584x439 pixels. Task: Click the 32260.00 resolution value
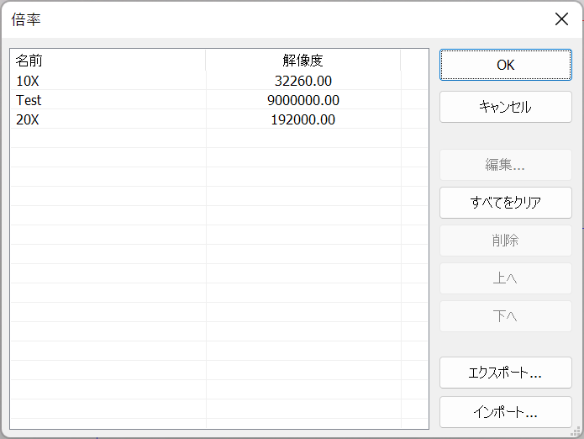tap(303, 81)
